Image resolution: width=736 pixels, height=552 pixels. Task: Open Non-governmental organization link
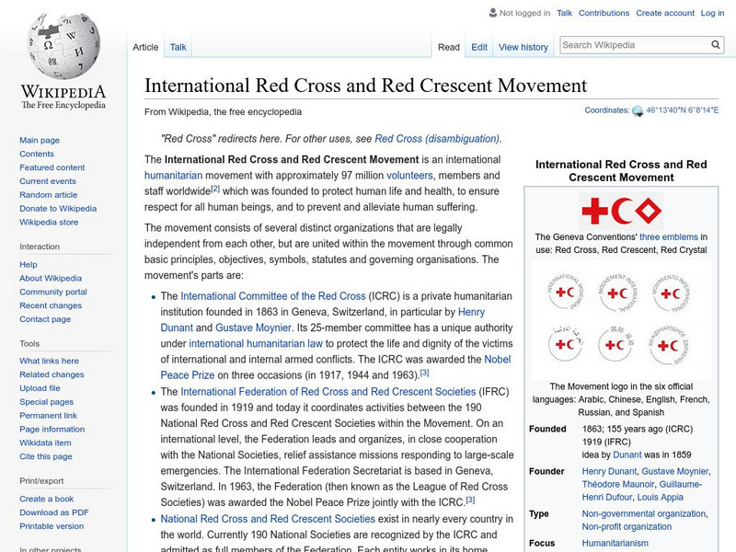coord(643,513)
